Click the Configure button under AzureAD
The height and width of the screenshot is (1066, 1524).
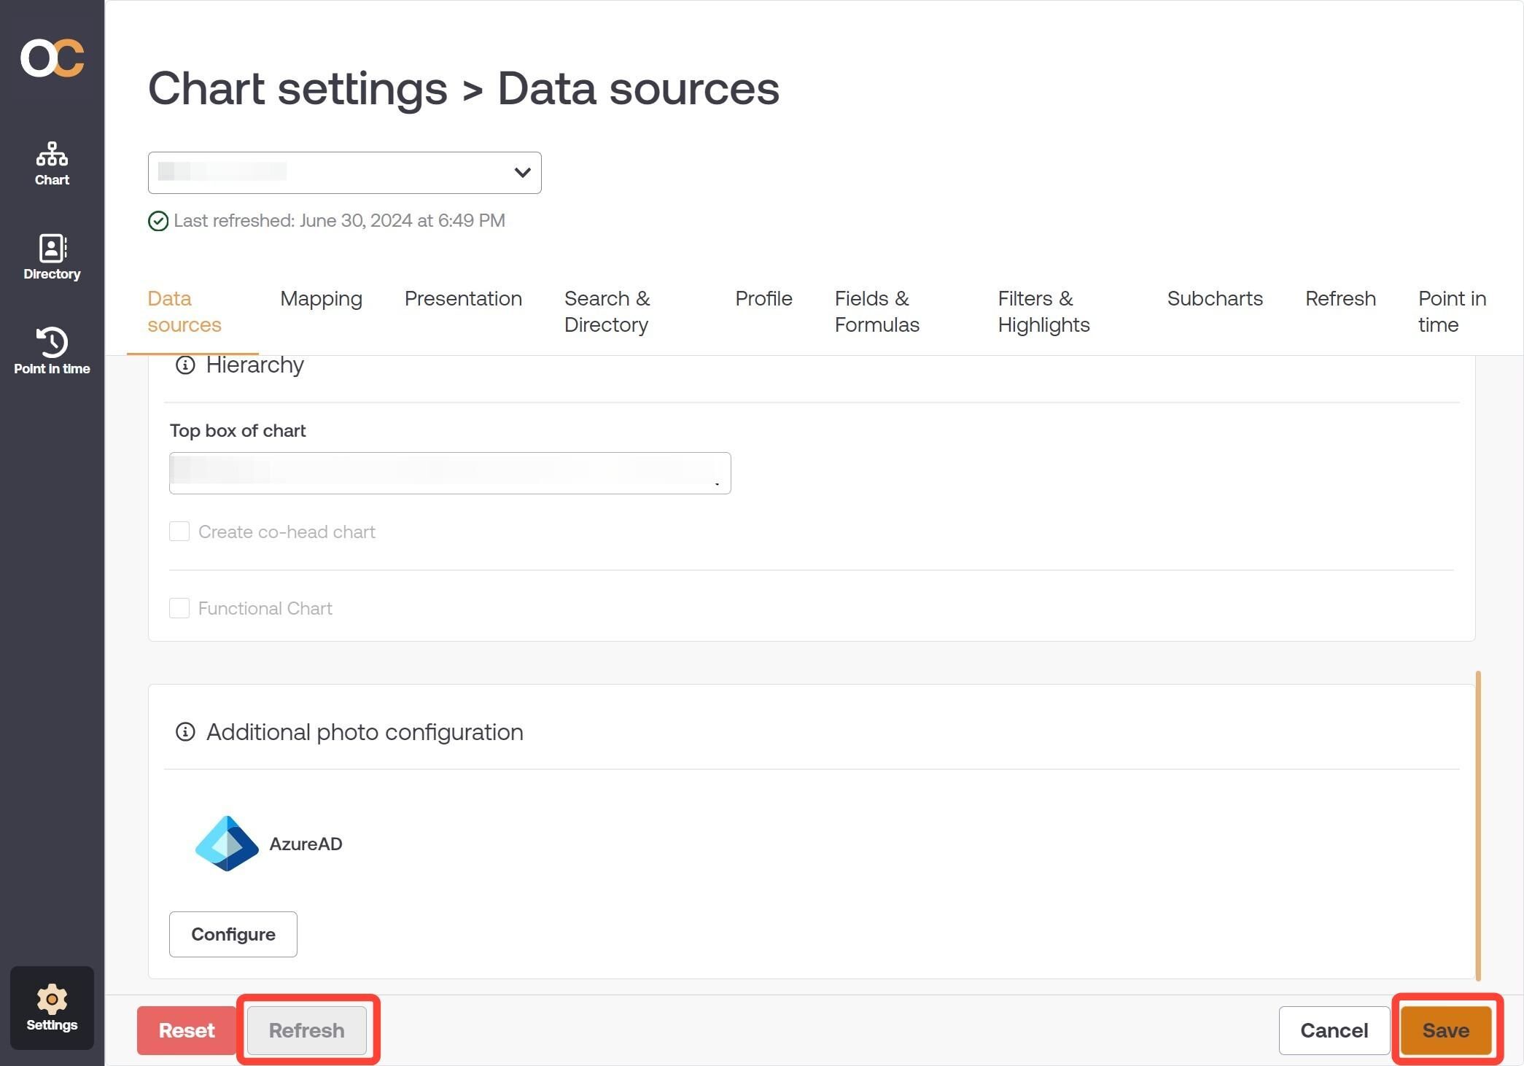click(x=233, y=934)
